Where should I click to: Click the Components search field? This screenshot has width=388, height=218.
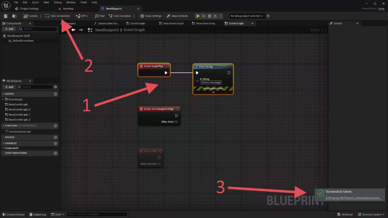point(38,29)
